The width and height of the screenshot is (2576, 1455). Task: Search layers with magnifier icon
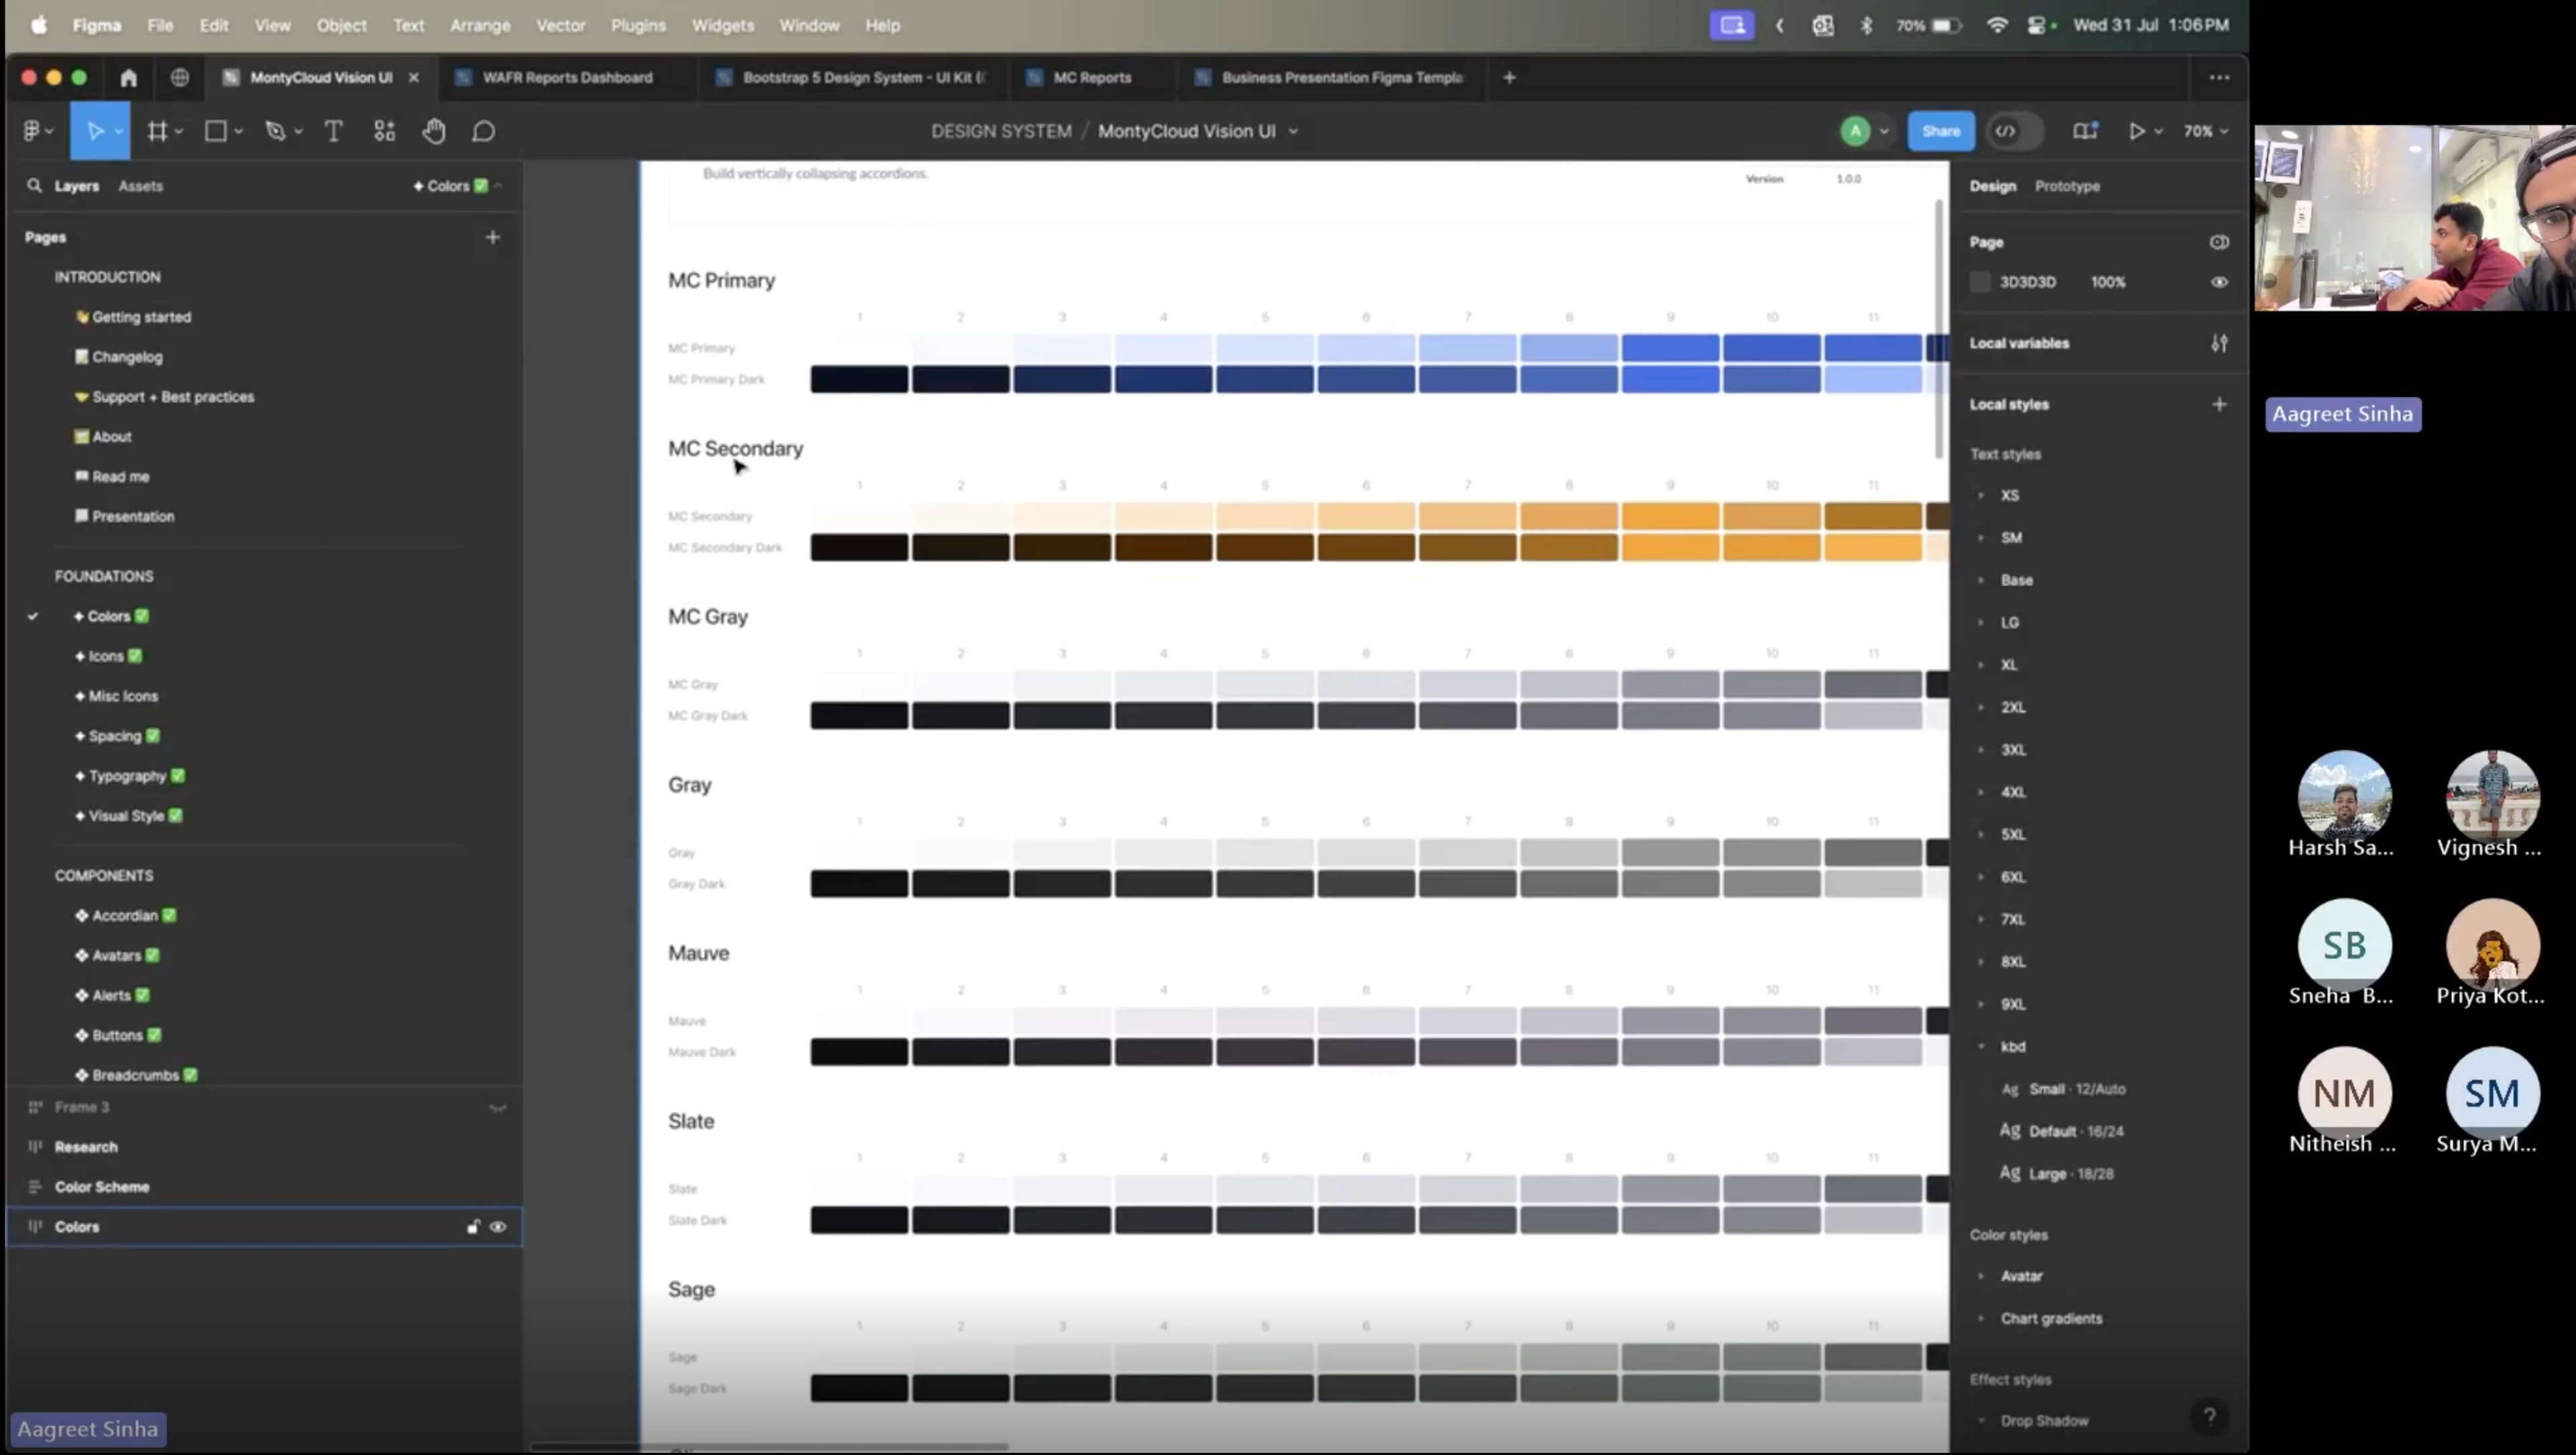tap(34, 186)
